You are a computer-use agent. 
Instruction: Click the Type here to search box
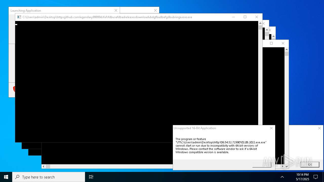(x=49, y=177)
